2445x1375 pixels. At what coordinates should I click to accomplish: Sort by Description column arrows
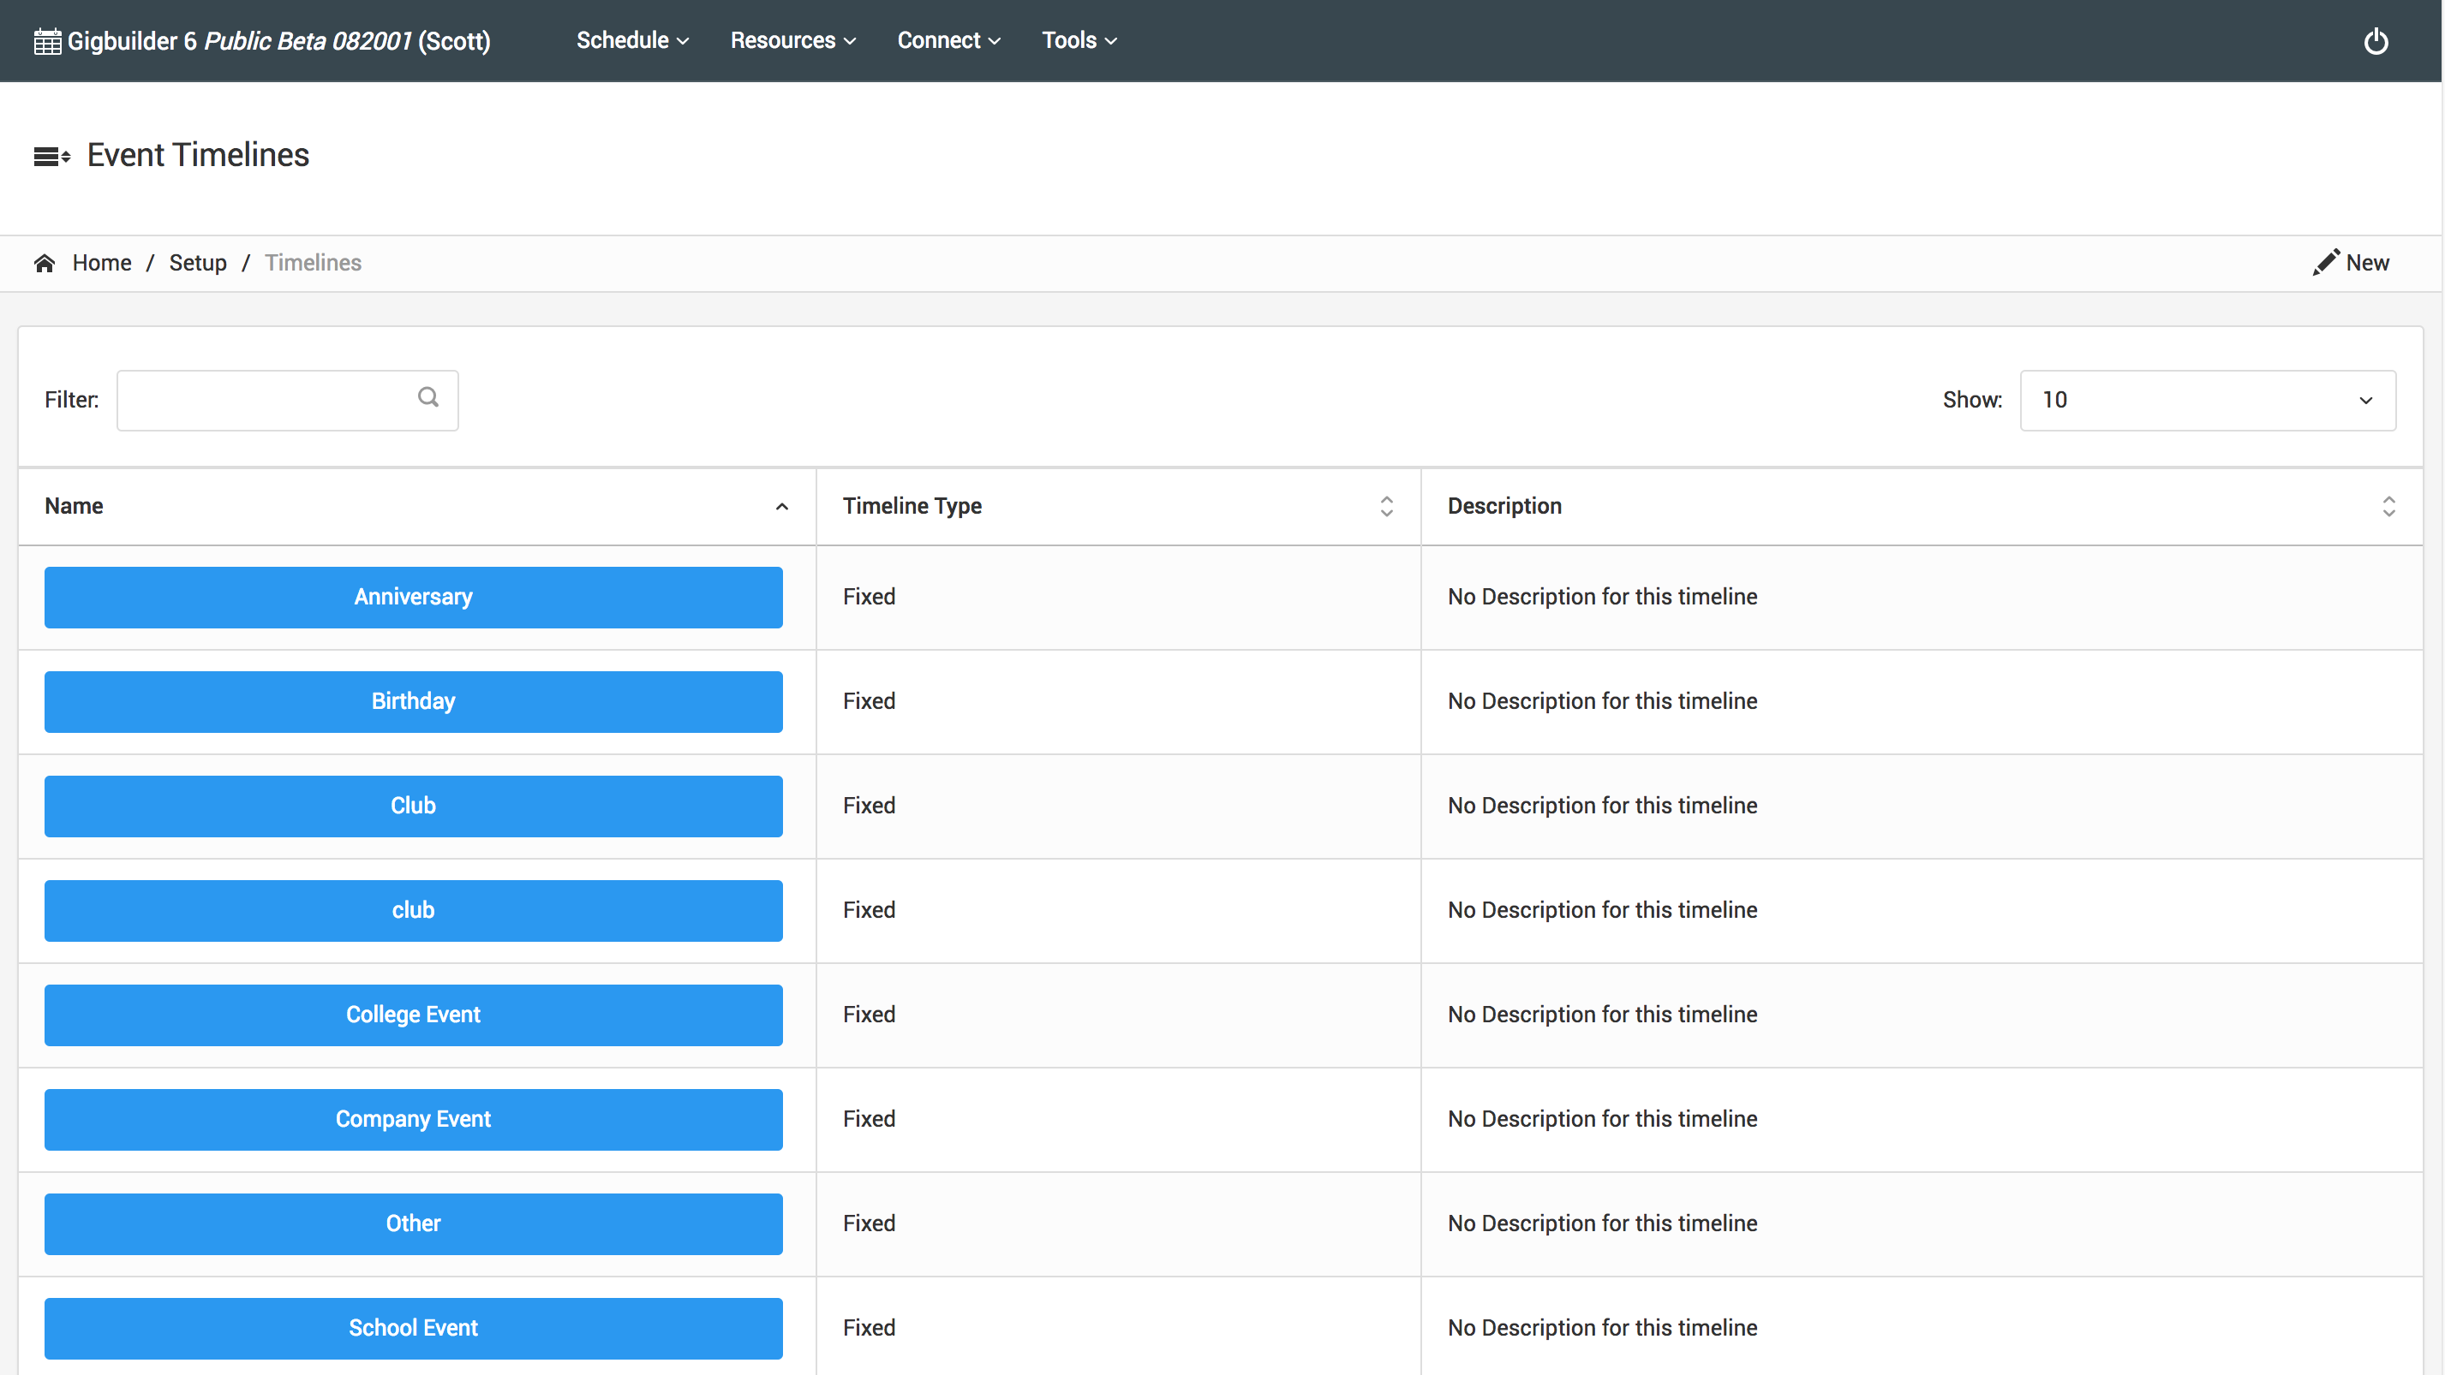coord(2388,506)
